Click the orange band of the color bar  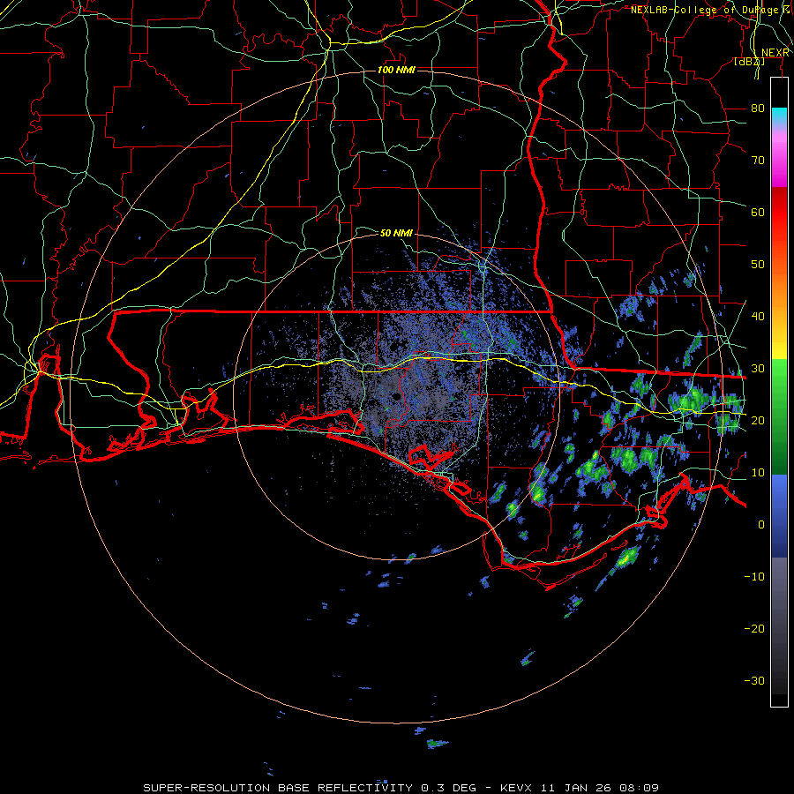(x=779, y=288)
